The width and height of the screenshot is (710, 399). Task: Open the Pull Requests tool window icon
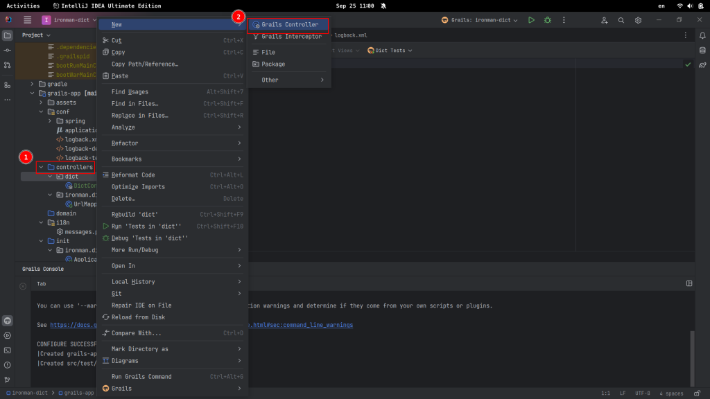pos(7,65)
